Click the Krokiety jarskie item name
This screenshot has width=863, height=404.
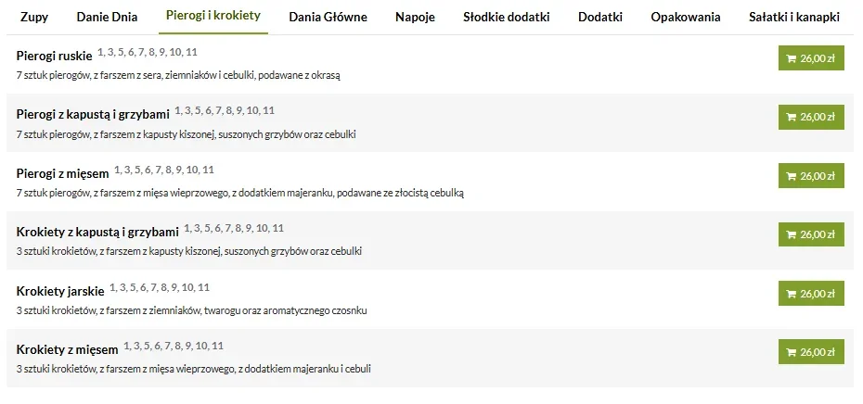pyautogui.click(x=60, y=292)
